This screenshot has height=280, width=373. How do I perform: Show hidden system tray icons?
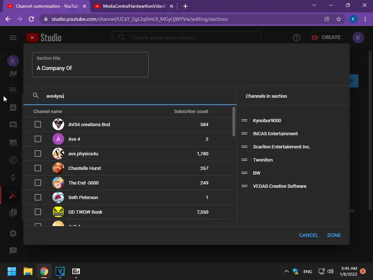[x=287, y=271]
